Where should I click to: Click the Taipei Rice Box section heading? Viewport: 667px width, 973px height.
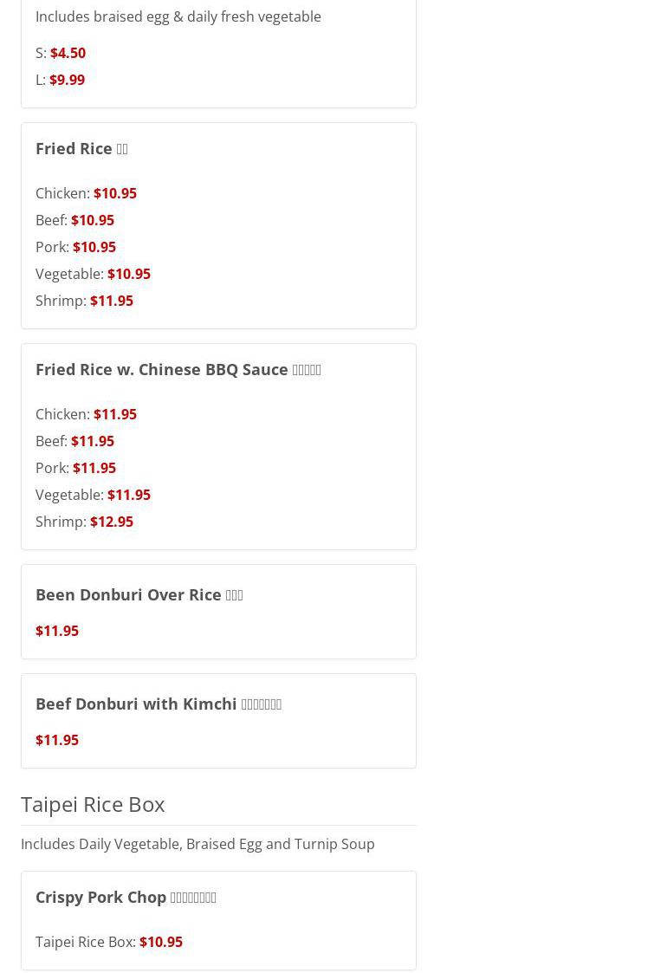(x=93, y=804)
